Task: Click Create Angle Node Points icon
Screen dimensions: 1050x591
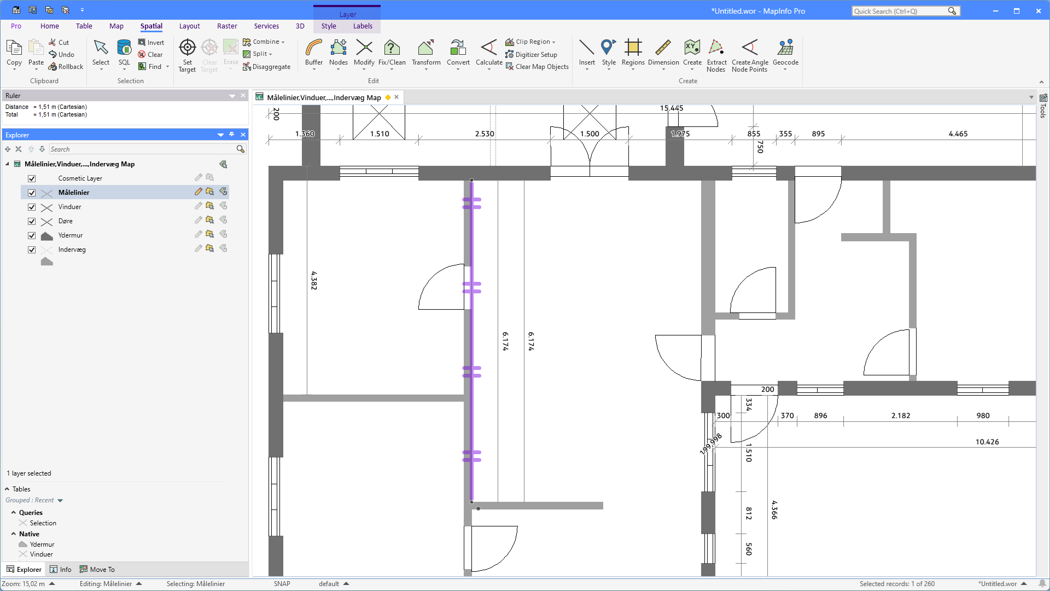Action: click(x=750, y=48)
